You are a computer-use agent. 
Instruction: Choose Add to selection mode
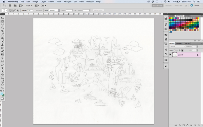(x=13, y=10)
